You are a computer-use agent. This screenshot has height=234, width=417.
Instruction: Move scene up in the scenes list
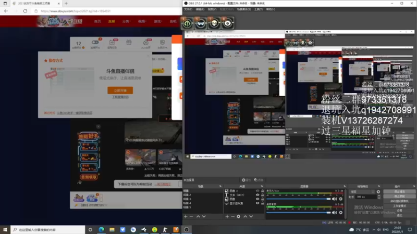coord(198,216)
